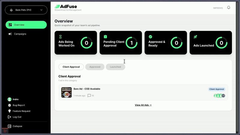This screenshot has width=240, height=135.
Task: Click the Ads Launched stat card
Action: [x=211, y=43]
